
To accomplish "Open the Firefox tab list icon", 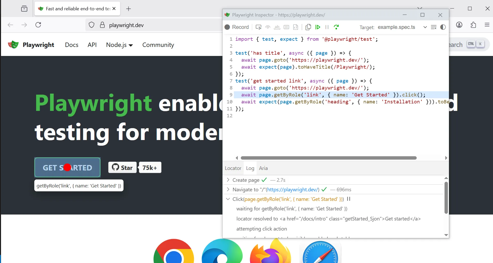I will (24, 9).
